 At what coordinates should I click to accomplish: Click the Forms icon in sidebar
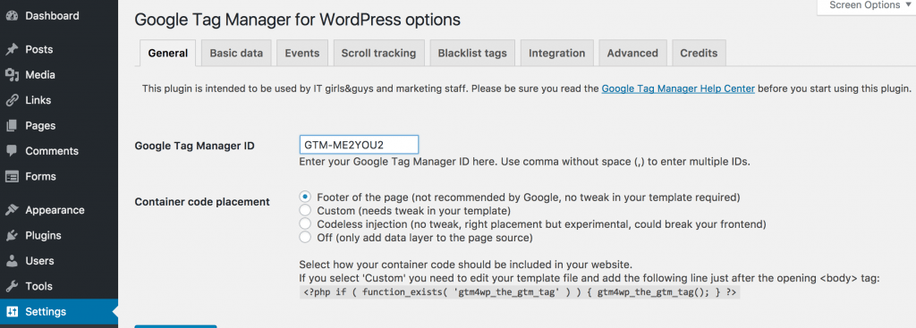tap(11, 176)
